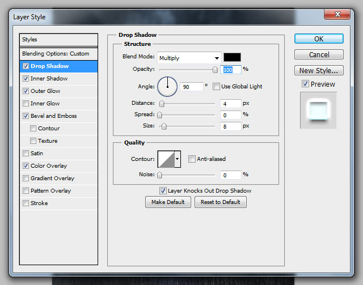The image size is (363, 285).
Task: Click the Spread slider handle
Action: click(159, 115)
